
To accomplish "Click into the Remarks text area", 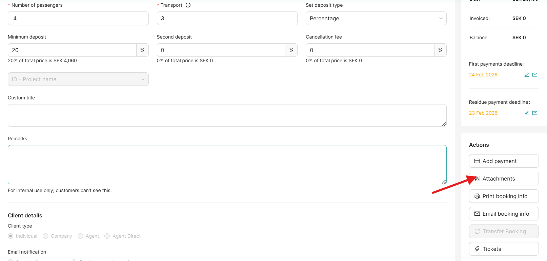I will 227,165.
